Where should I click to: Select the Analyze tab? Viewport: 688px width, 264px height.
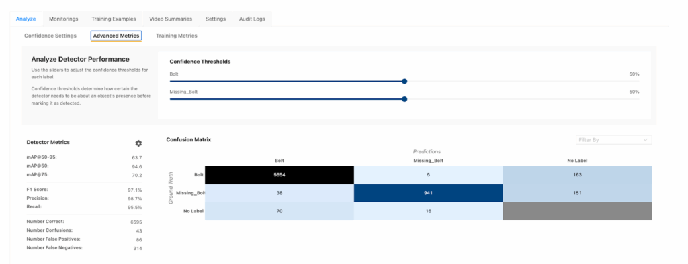pos(26,19)
